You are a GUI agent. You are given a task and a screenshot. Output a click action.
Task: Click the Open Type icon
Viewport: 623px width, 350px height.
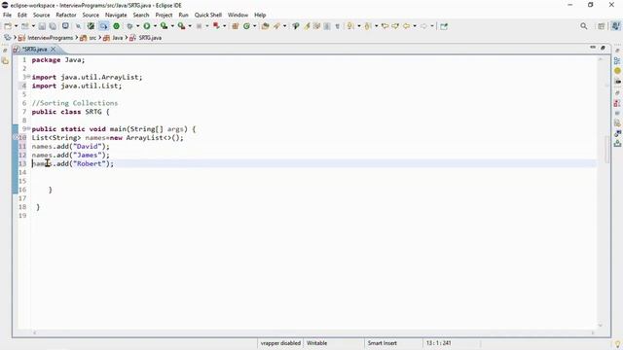(266, 26)
